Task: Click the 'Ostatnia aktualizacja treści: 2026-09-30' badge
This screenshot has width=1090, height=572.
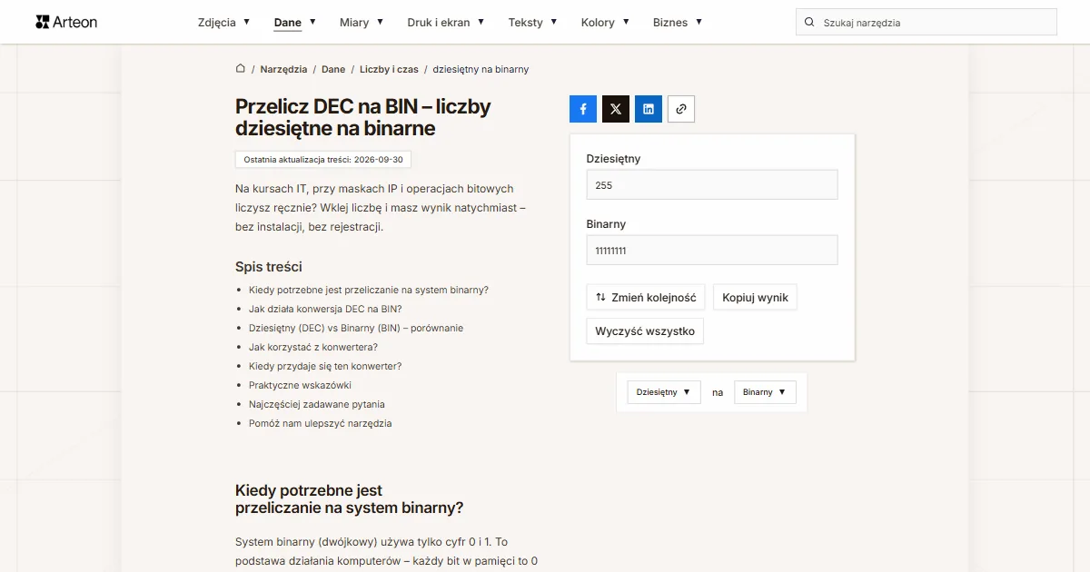Action: tap(323, 160)
